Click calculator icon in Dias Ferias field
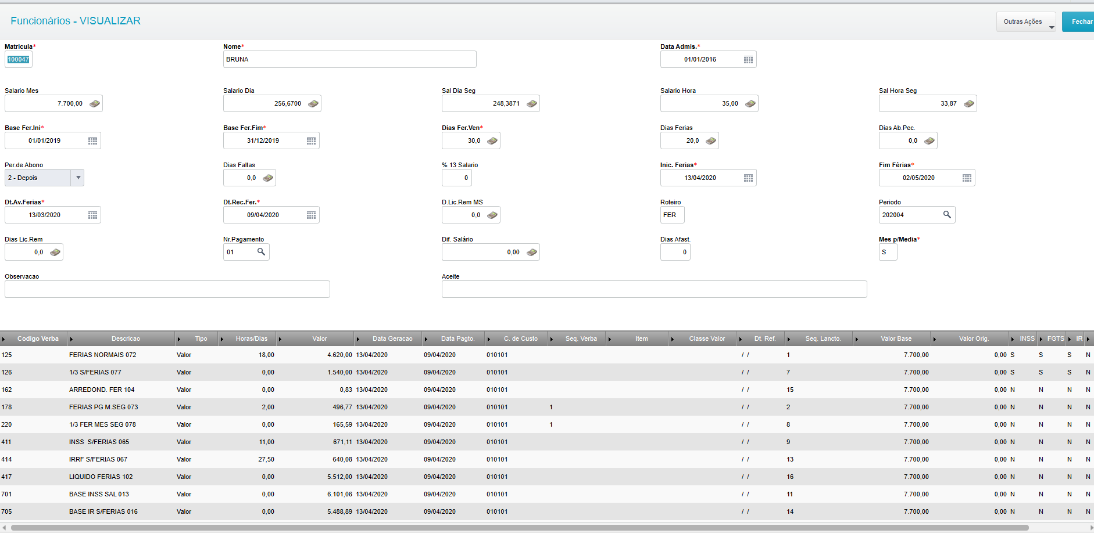This screenshot has height=537, width=1094. (711, 140)
